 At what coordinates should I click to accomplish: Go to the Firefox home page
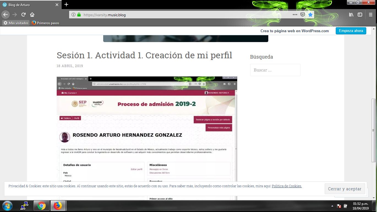[32, 15]
